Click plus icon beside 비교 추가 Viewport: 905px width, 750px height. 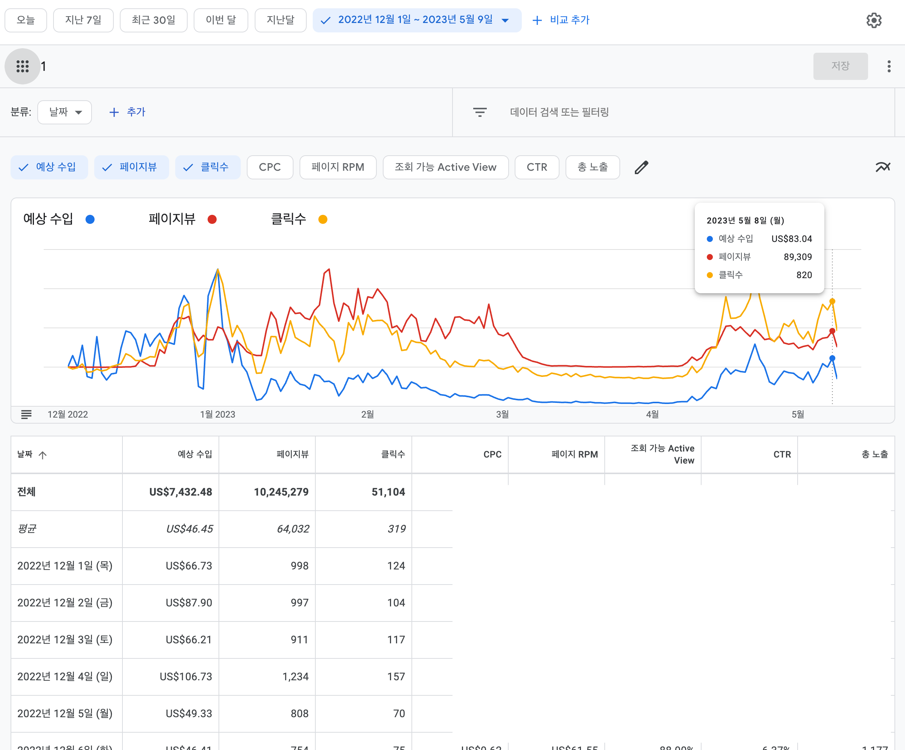pos(537,20)
